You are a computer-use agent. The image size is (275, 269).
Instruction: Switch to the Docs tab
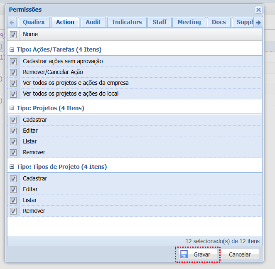click(x=219, y=22)
